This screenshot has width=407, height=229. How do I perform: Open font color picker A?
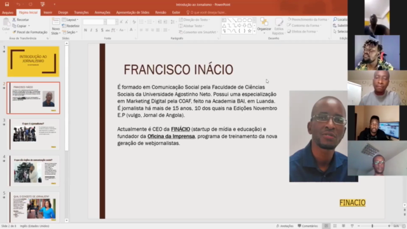point(132,30)
